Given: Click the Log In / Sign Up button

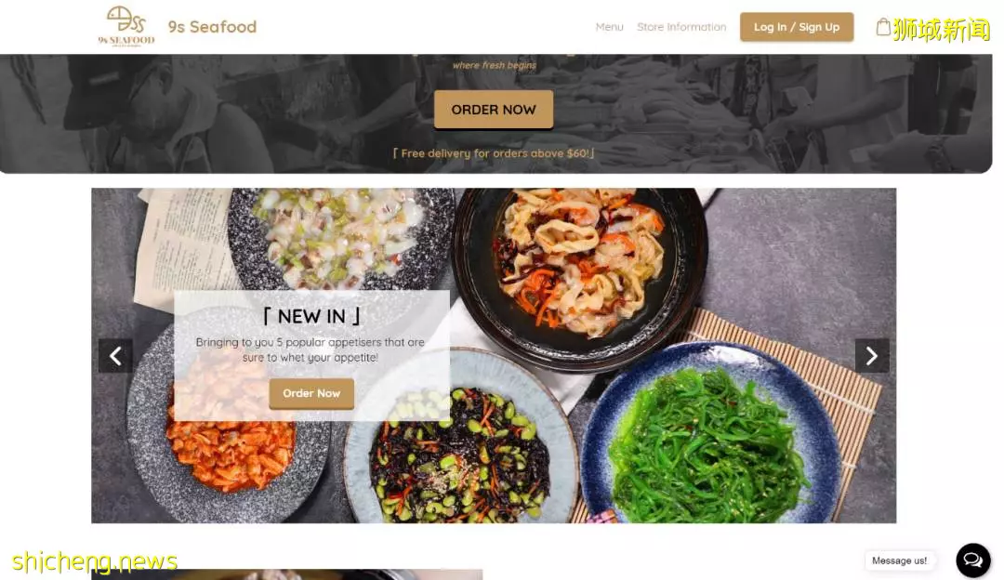Looking at the screenshot, I should [797, 27].
